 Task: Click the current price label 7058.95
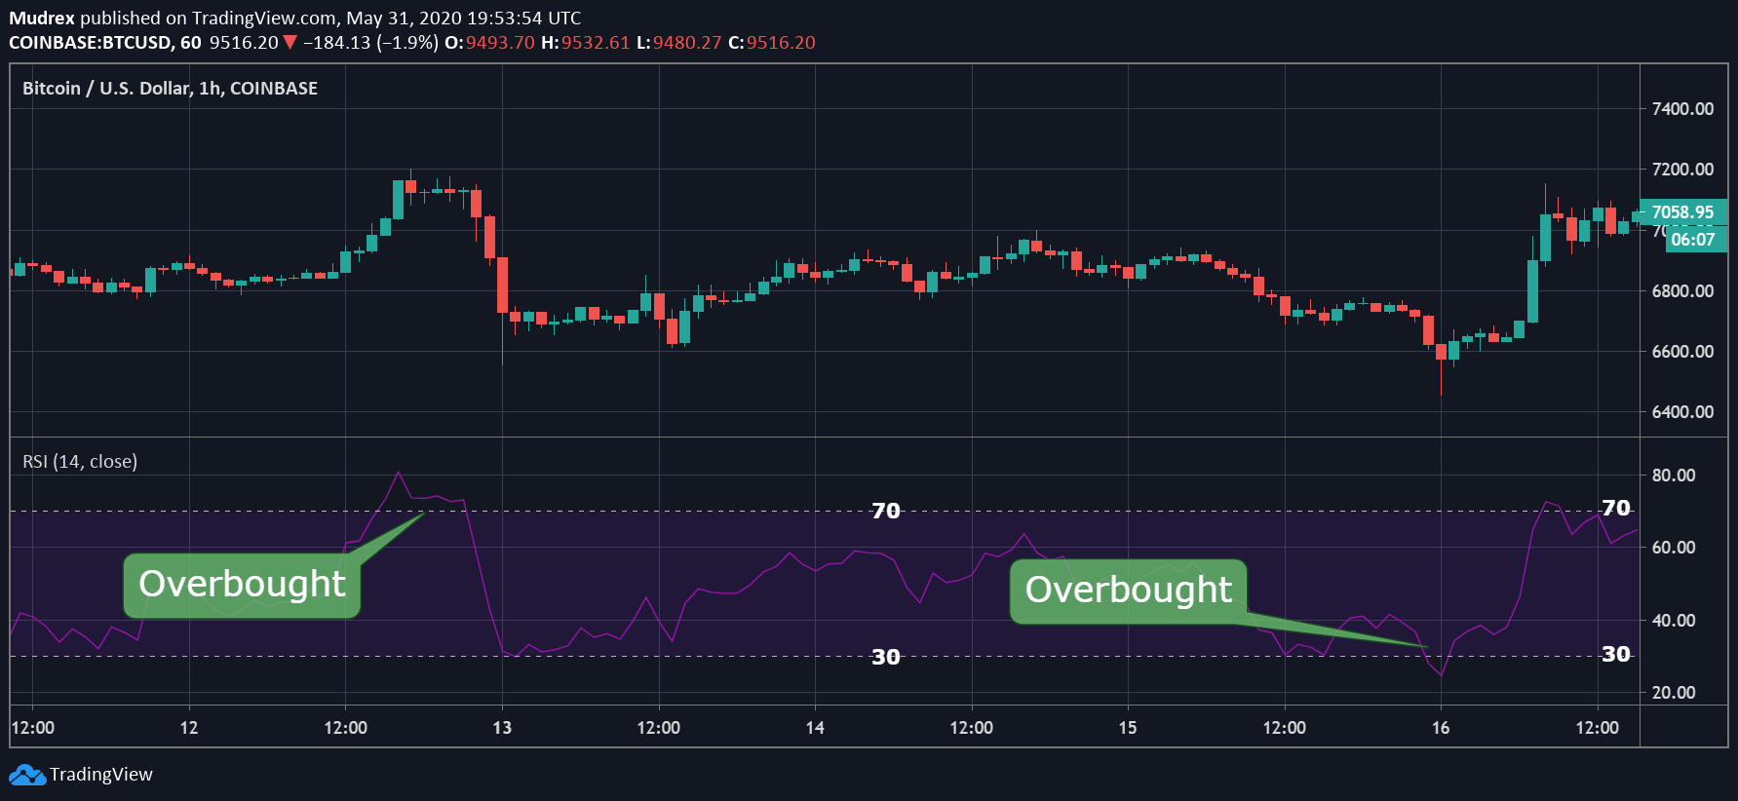(x=1682, y=212)
